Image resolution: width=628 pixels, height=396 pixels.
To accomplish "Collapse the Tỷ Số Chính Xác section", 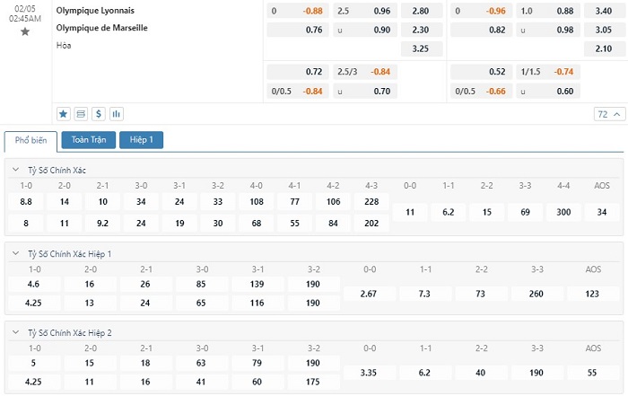I will [15, 170].
